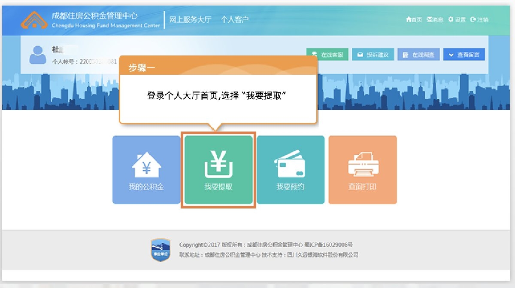The image size is (515, 288).
Task: Open 消息 message envelope icon
Action: click(x=429, y=19)
